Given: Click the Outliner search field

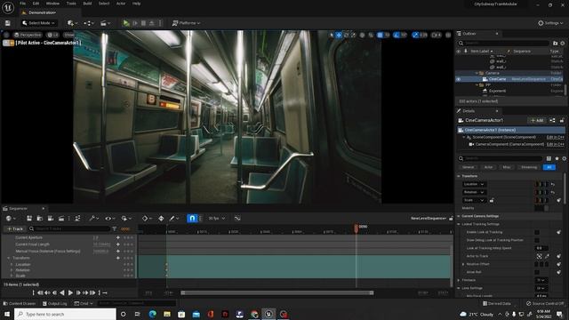Looking at the screenshot, I should 503,44.
